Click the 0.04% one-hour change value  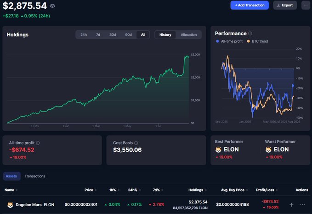point(113,204)
